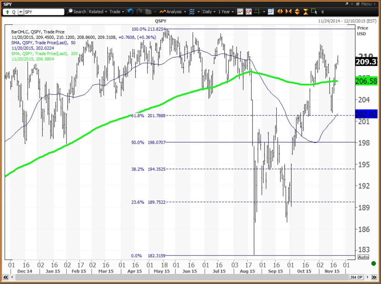Click the 23.6% 189.7522 Fibonacci label
The image size is (381, 284).
148,202
